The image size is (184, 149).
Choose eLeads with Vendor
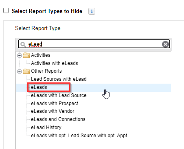coord(53,111)
